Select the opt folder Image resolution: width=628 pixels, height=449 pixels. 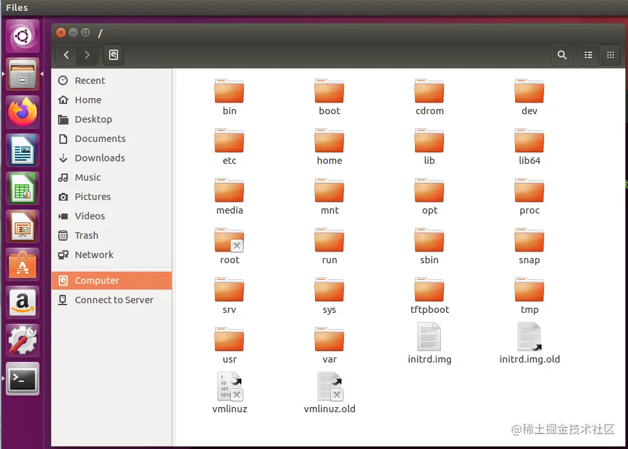click(x=429, y=197)
